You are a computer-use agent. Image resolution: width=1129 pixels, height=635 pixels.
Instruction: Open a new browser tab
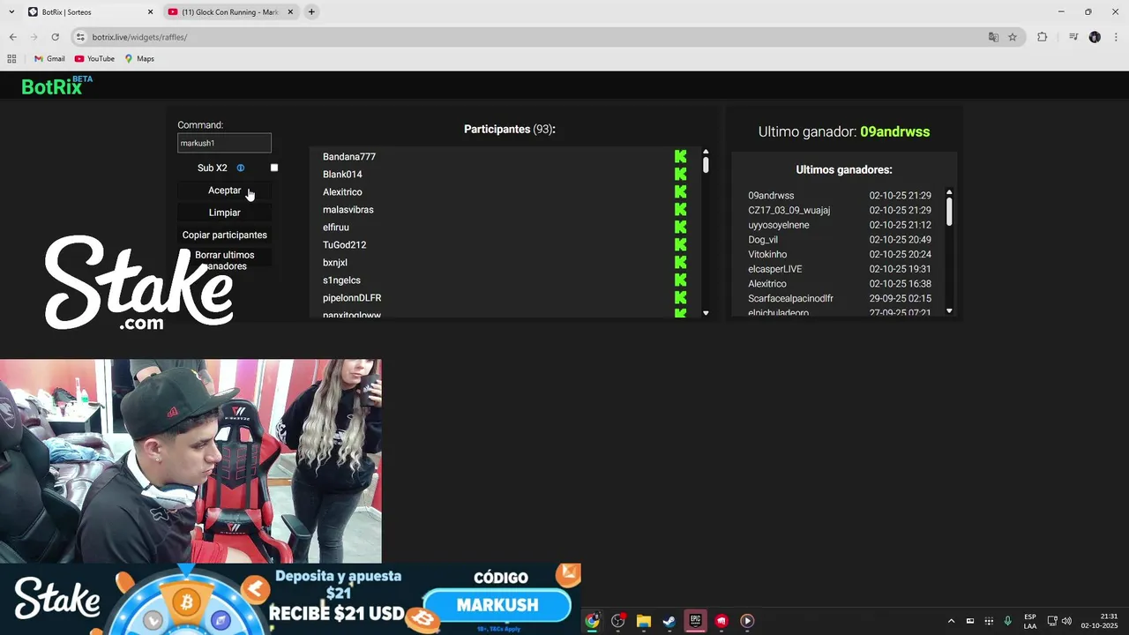pyautogui.click(x=311, y=12)
